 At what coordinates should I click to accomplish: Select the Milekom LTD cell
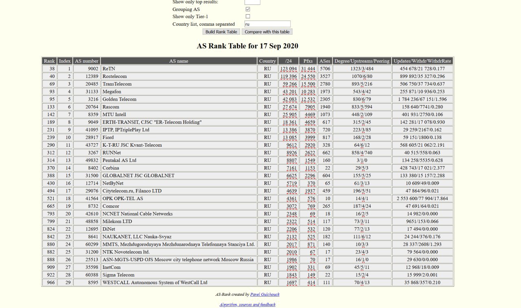pyautogui.click(x=179, y=221)
